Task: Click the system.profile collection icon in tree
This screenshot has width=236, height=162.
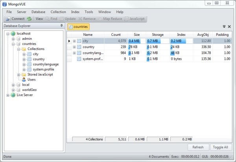Action: [29, 70]
